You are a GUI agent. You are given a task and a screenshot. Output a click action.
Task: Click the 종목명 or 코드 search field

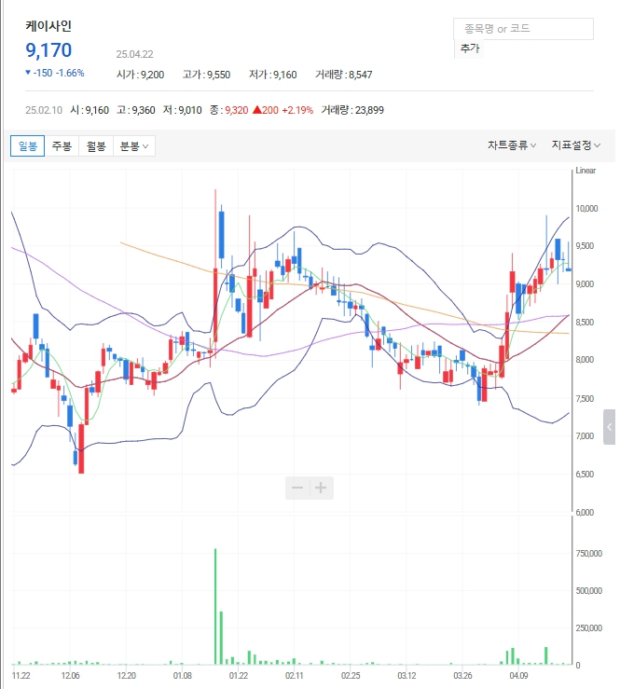(x=523, y=29)
